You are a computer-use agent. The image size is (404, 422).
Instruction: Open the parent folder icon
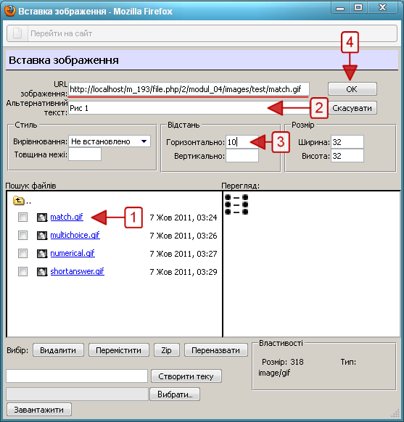pos(19,201)
